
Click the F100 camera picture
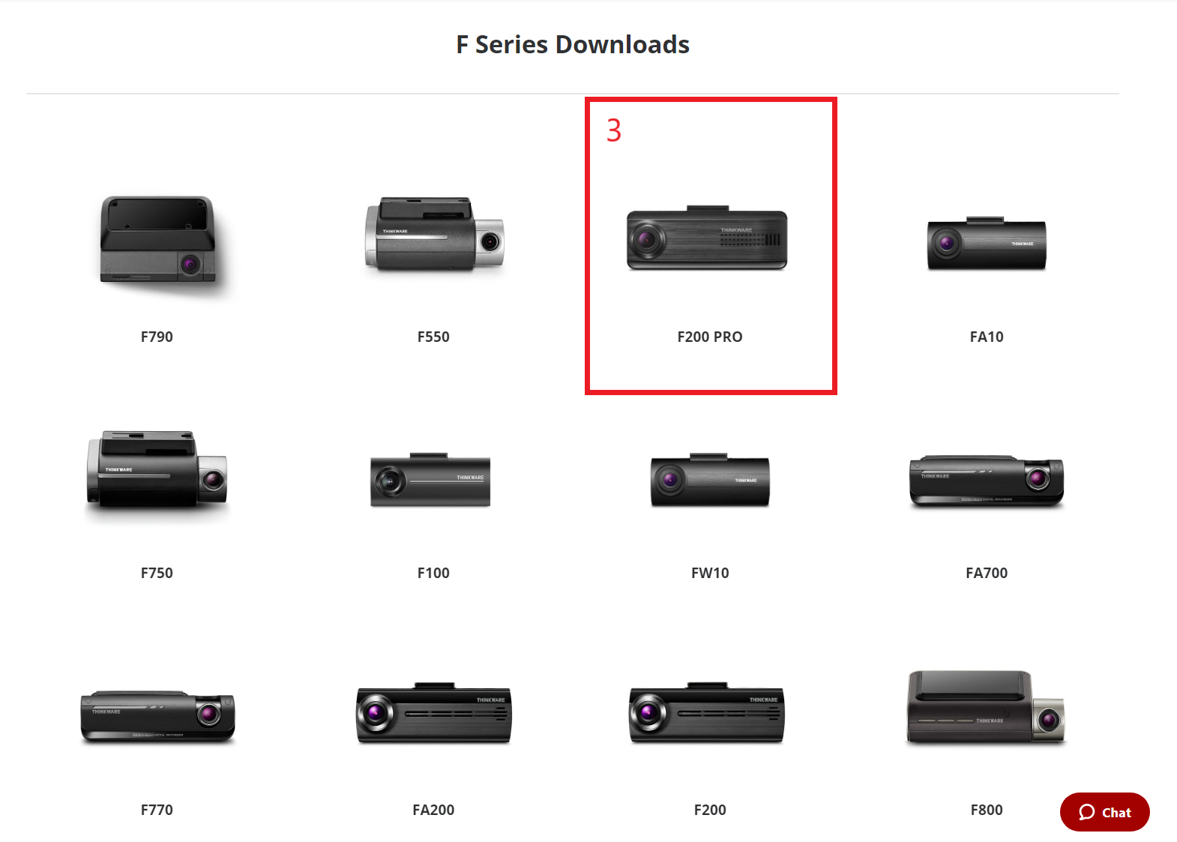pyautogui.click(x=430, y=480)
